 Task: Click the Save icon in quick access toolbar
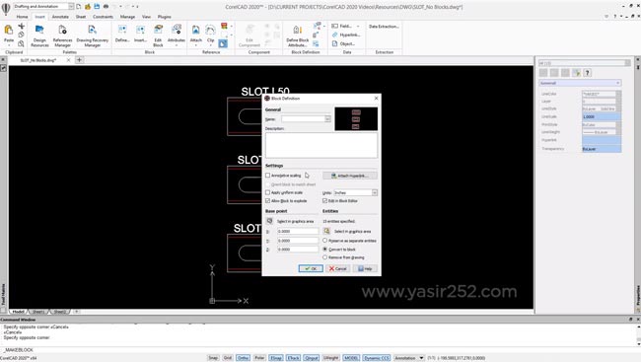tap(97, 7)
